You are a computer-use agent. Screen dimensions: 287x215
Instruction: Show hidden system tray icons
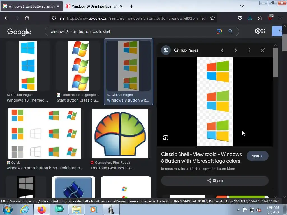[x=238, y=210]
